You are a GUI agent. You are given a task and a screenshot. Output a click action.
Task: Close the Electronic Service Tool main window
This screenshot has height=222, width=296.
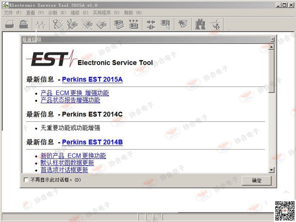tap(291, 5)
